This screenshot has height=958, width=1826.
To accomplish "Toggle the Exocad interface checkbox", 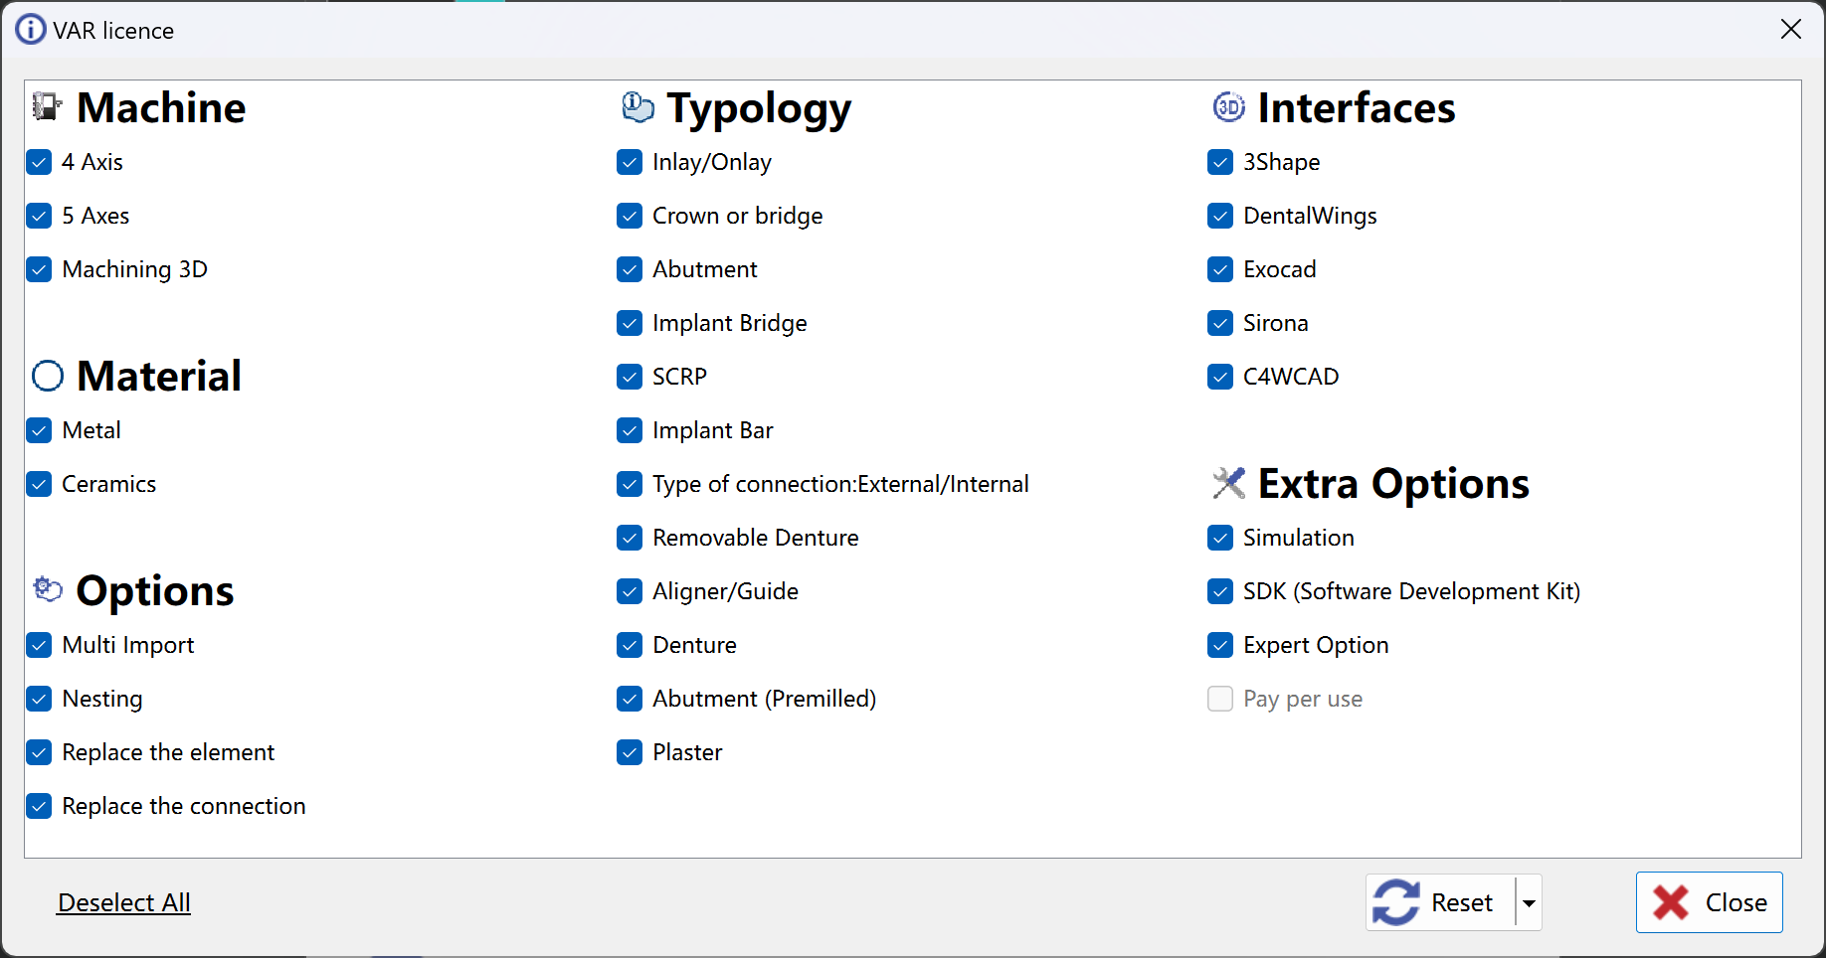I will 1220,269.
